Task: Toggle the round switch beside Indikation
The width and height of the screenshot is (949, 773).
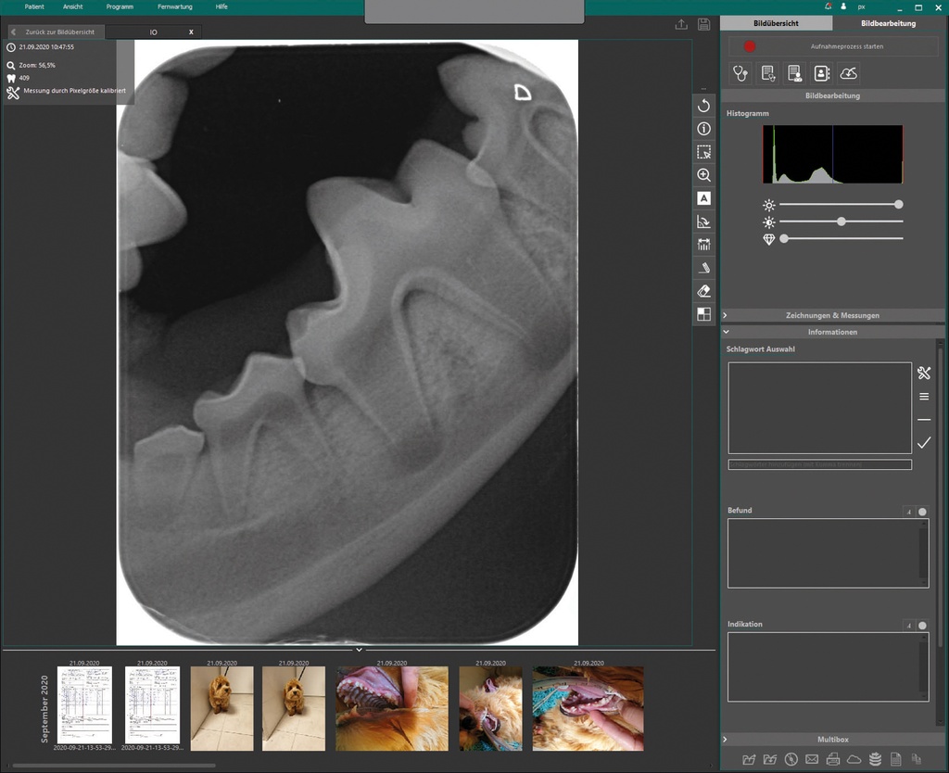Action: 922,626
